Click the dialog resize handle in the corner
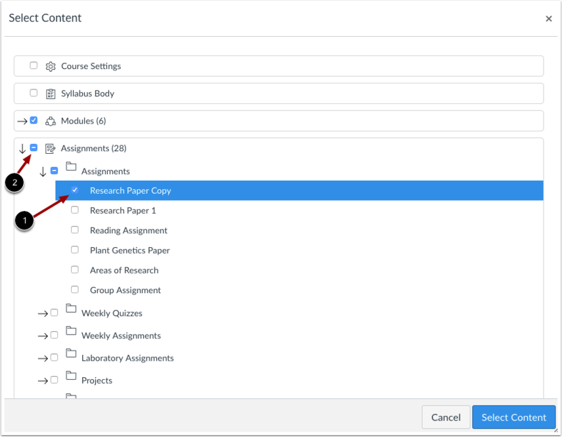 click(x=556, y=431)
